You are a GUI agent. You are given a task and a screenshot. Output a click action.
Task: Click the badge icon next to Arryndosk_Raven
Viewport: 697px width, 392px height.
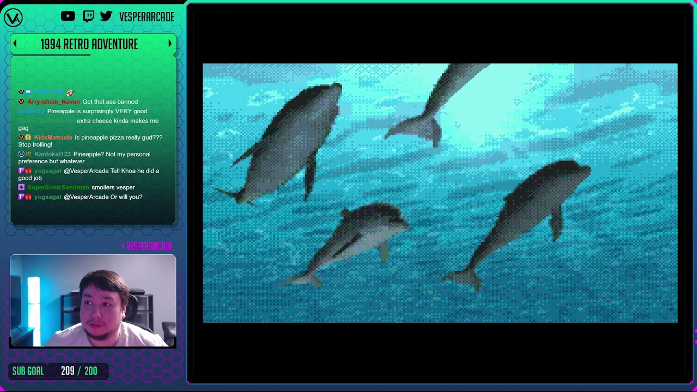(x=21, y=102)
